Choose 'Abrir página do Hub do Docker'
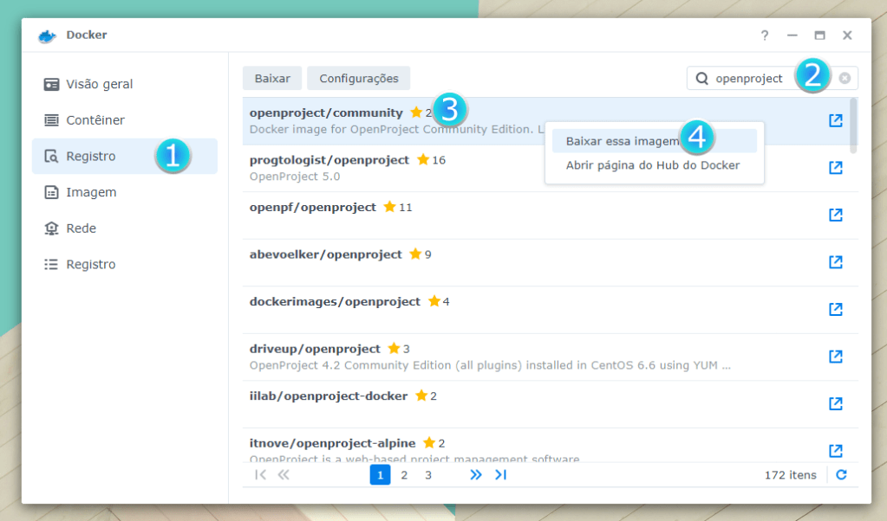Image resolution: width=887 pixels, height=521 pixels. pos(652,165)
